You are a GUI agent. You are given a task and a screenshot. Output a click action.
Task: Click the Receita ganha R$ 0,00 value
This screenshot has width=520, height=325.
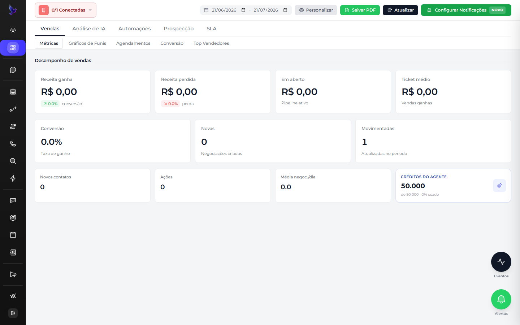coord(59,92)
